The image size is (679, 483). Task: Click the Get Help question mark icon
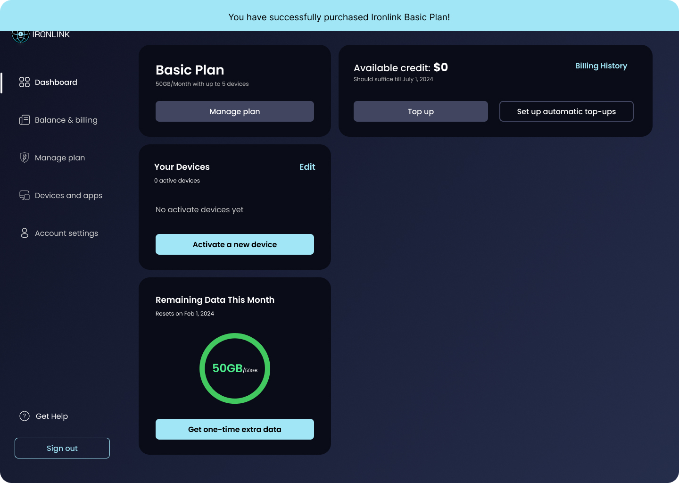(x=25, y=416)
